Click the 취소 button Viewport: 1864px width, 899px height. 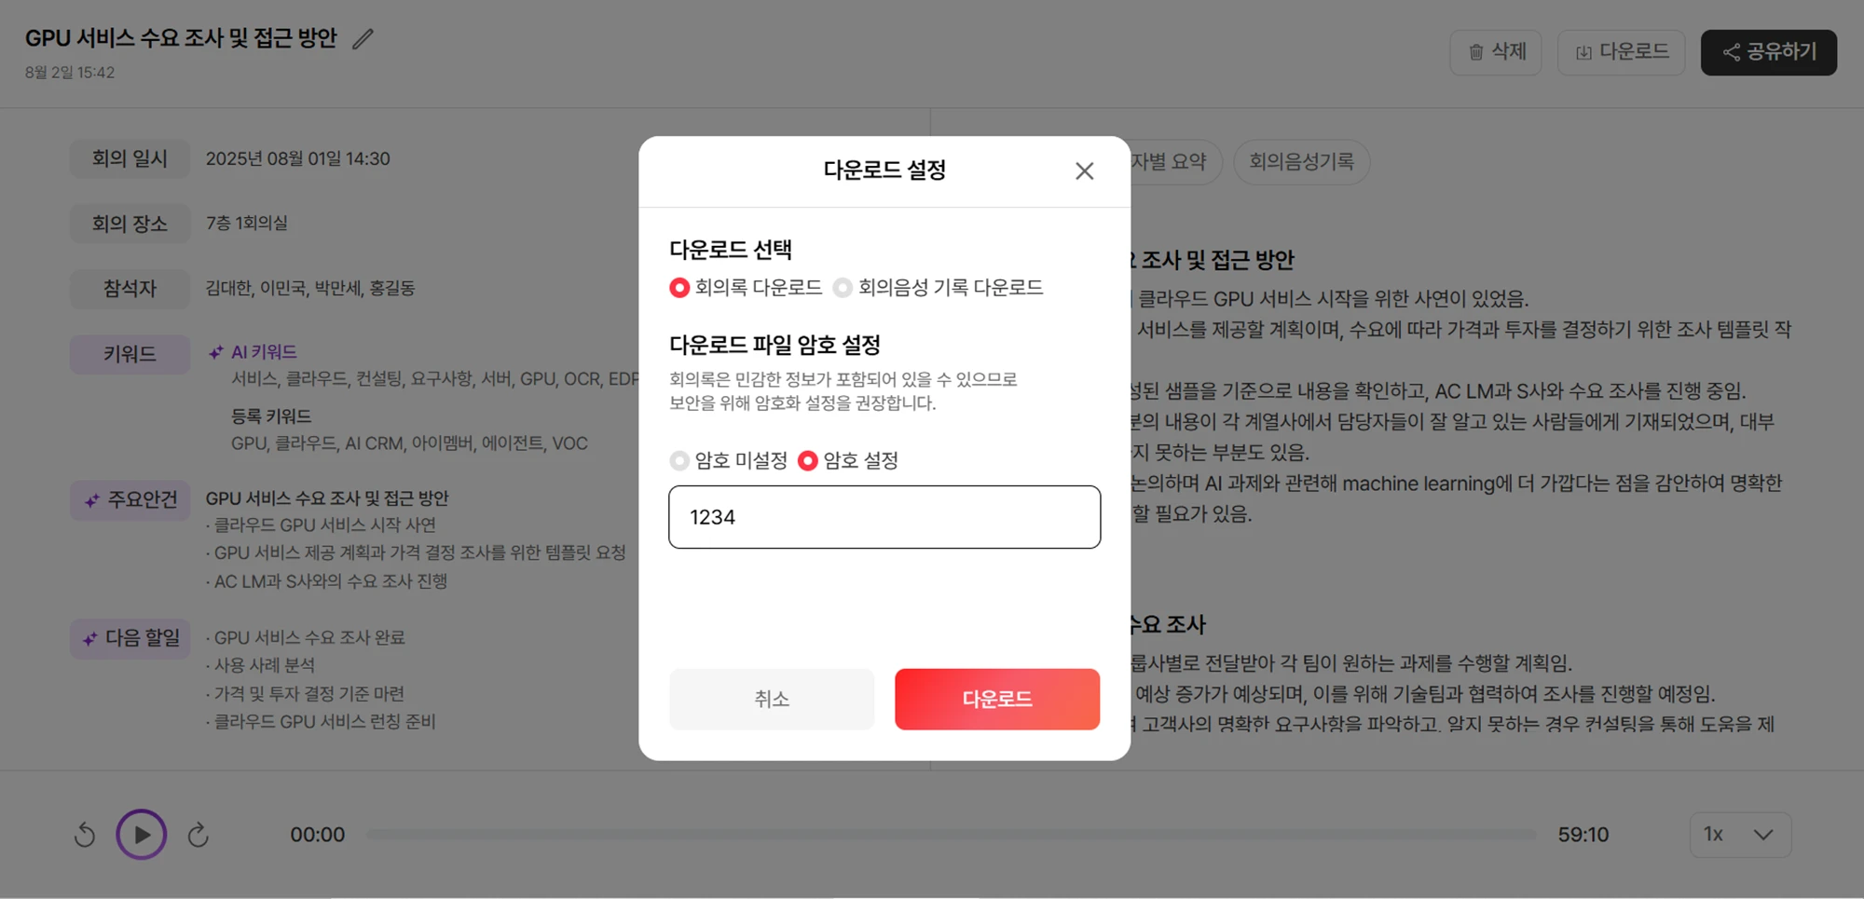771,699
